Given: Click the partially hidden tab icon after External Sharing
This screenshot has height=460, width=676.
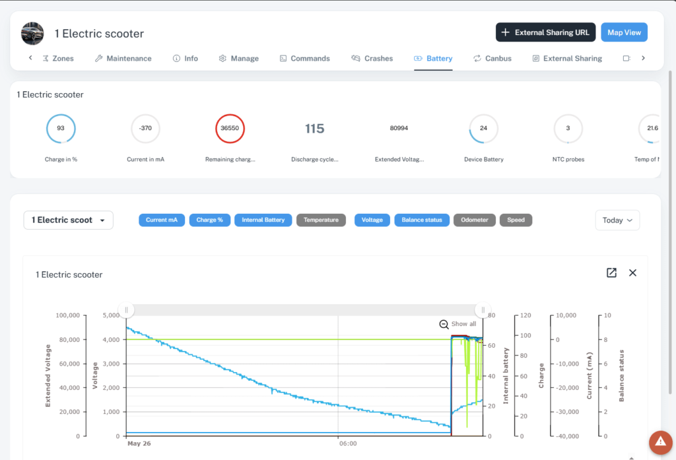Looking at the screenshot, I should pyautogui.click(x=626, y=58).
